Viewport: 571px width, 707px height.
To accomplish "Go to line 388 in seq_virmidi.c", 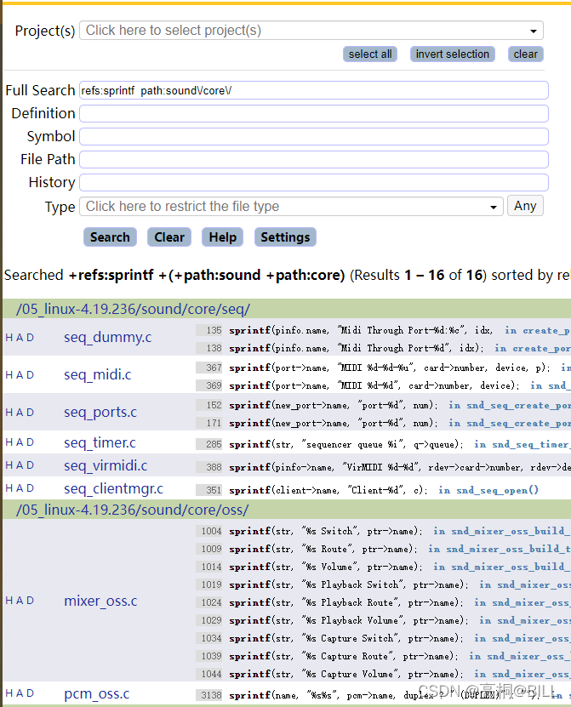I will click(209, 467).
